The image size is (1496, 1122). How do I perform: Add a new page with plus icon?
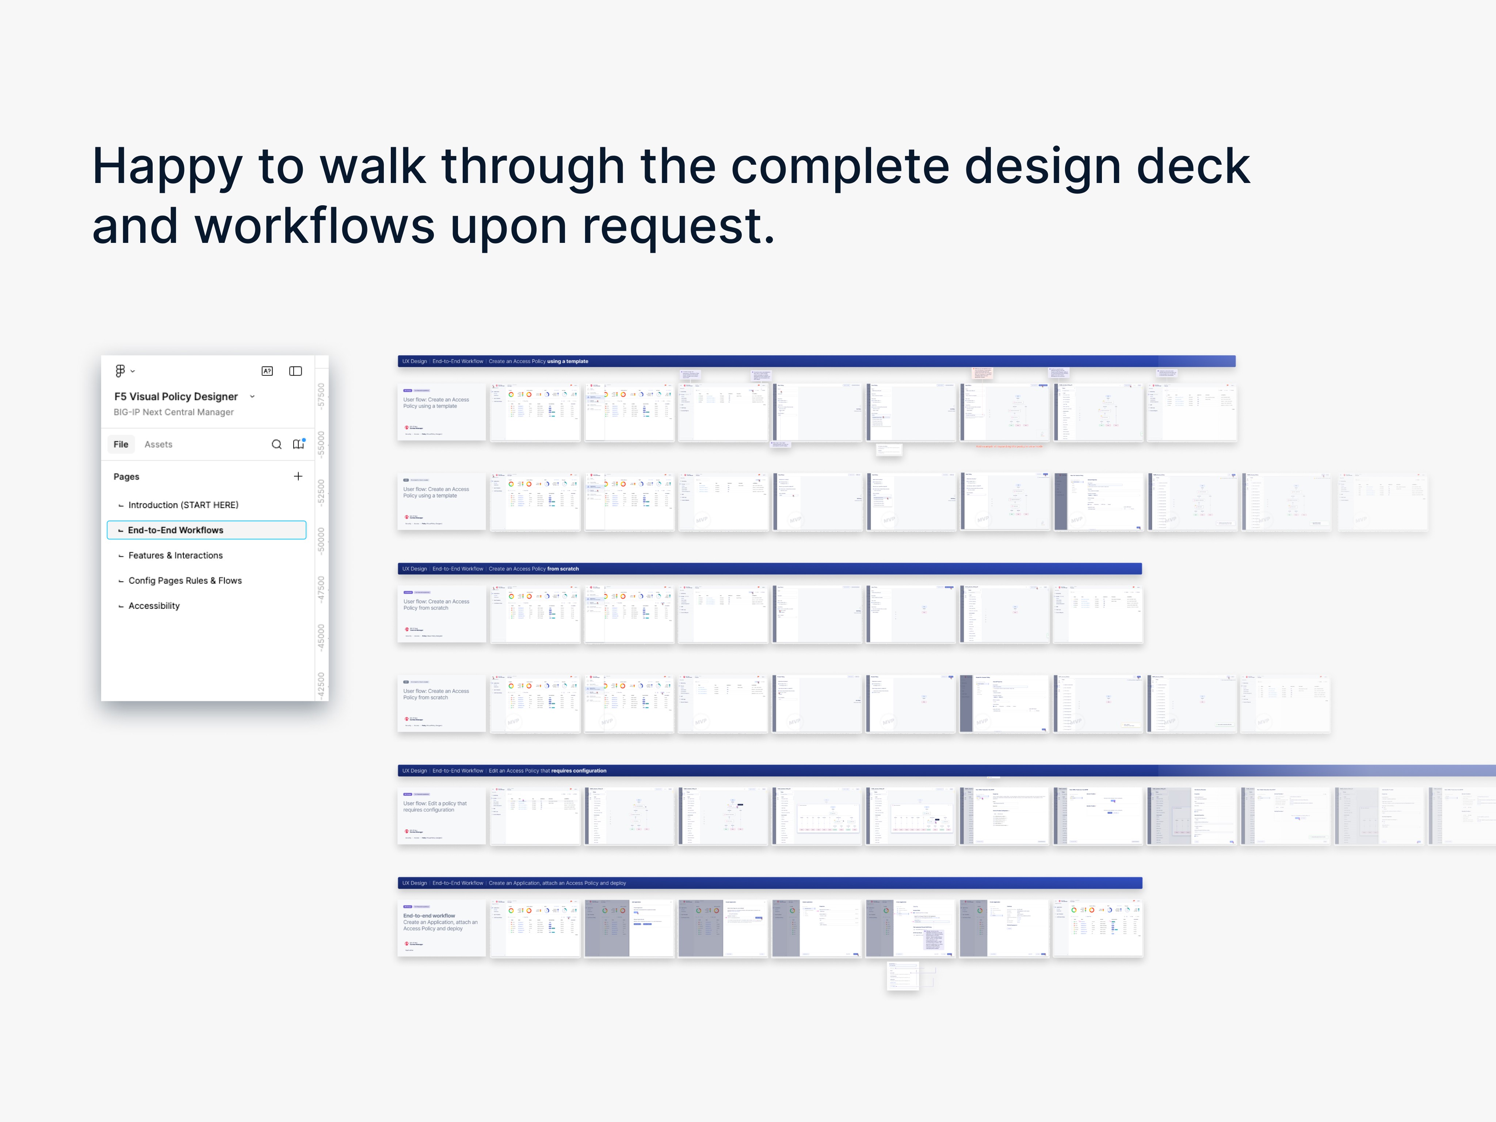[298, 476]
